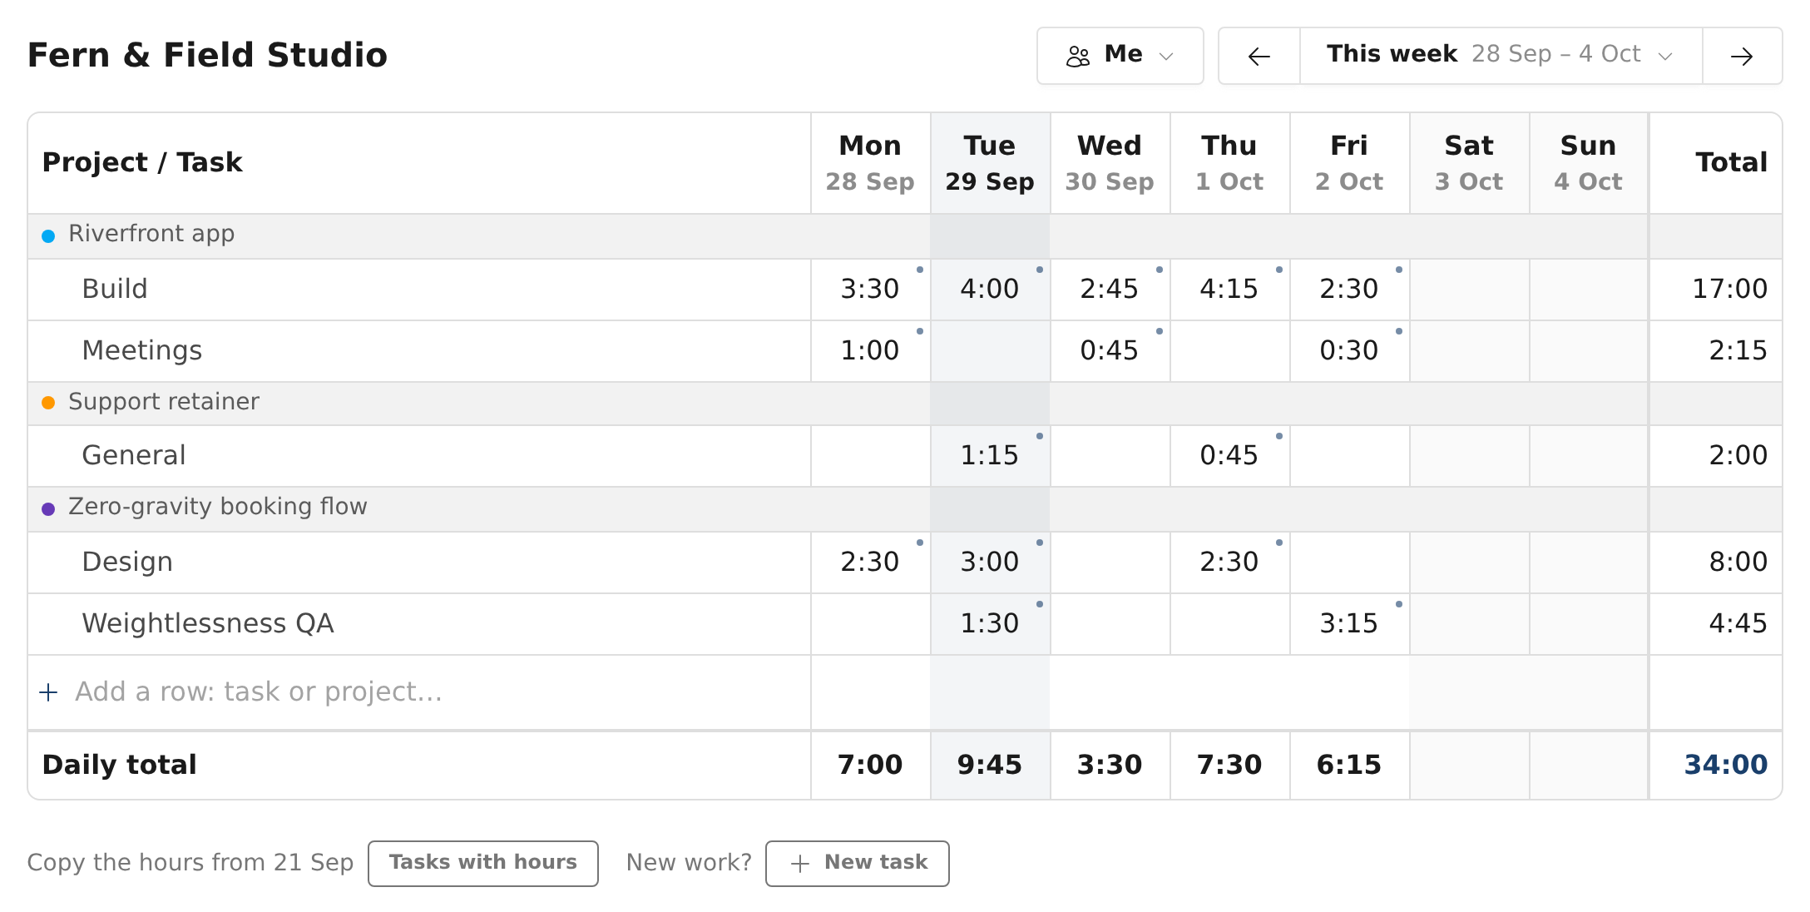This screenshot has height=912, width=1810.
Task: Go to previous week with left arrow
Action: point(1259,56)
